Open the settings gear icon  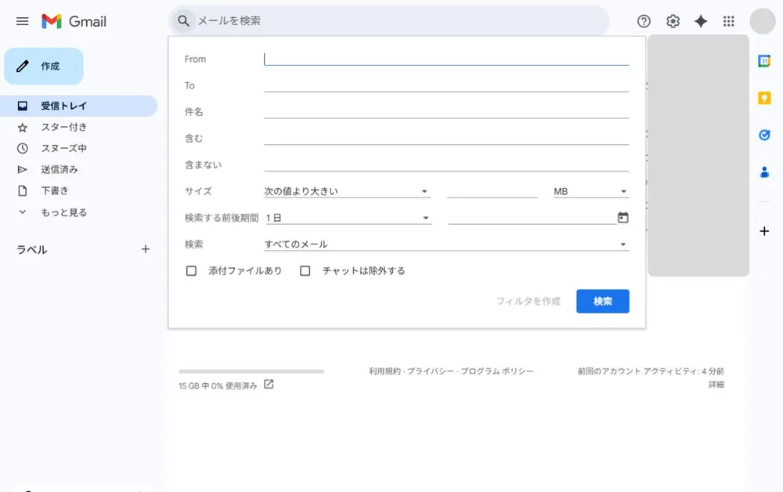point(673,21)
